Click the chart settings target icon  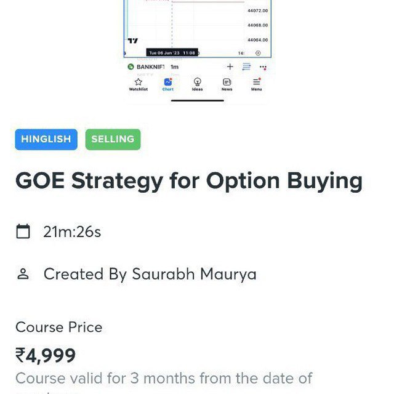click(258, 53)
